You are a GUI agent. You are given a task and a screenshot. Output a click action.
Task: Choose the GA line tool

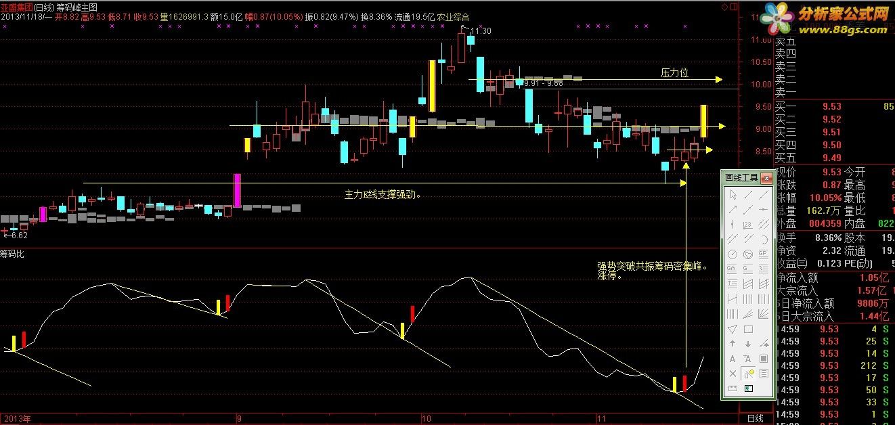pyautogui.click(x=733, y=269)
